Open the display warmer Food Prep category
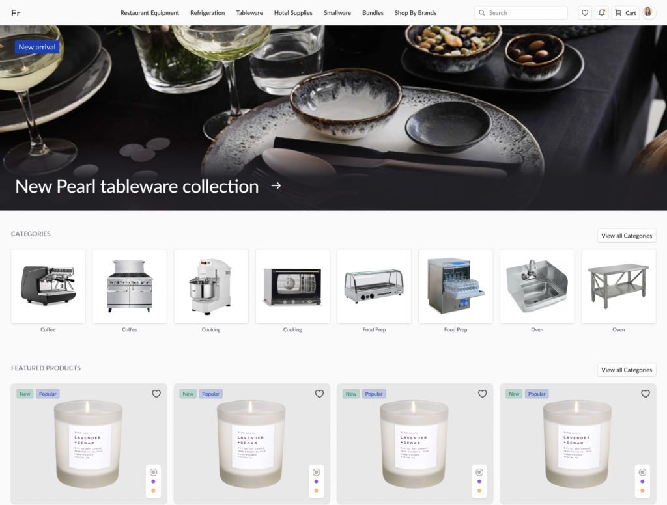The height and width of the screenshot is (505, 667). 375,286
